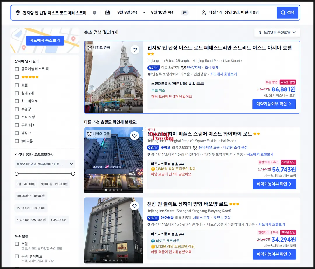The width and height of the screenshot is (315, 269).
Task: Check the 조식 포함 filter
Action: tap(17, 117)
